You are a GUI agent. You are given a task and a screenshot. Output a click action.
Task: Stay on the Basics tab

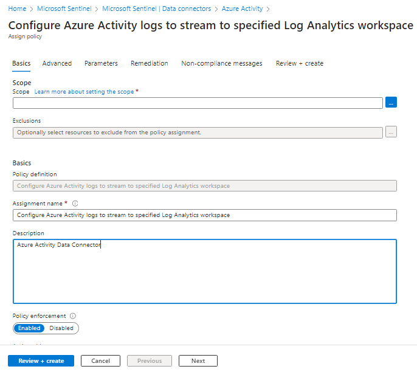pos(21,64)
